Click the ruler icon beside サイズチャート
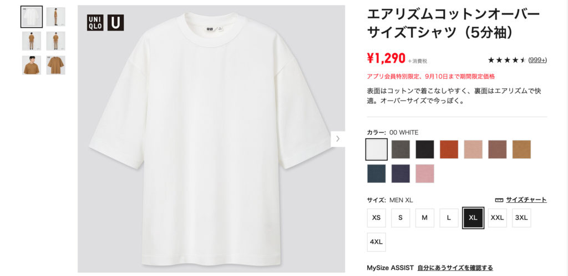The image size is (568, 276). click(x=499, y=200)
